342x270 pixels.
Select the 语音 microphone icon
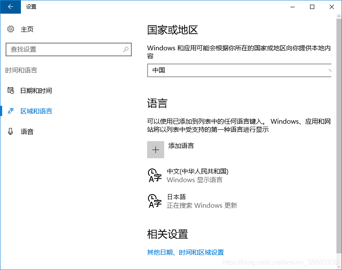point(10,131)
